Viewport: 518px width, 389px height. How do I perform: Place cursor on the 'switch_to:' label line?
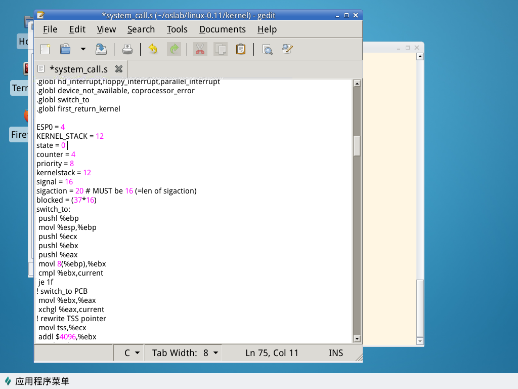[x=53, y=209]
